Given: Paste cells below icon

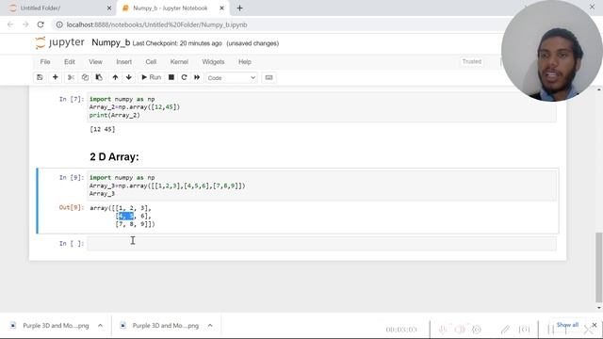Looking at the screenshot, I should 99,77.
